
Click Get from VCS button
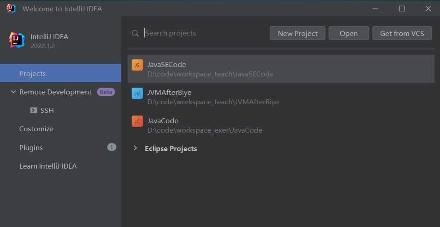402,33
